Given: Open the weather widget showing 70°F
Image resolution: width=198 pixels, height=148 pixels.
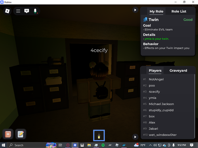Looking at the screenshot, I should pyautogui.click(x=140, y=145).
